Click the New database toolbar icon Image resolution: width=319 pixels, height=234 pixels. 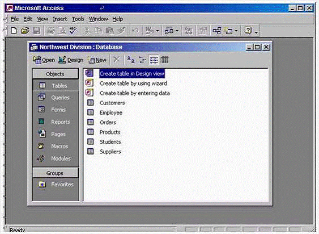14,31
